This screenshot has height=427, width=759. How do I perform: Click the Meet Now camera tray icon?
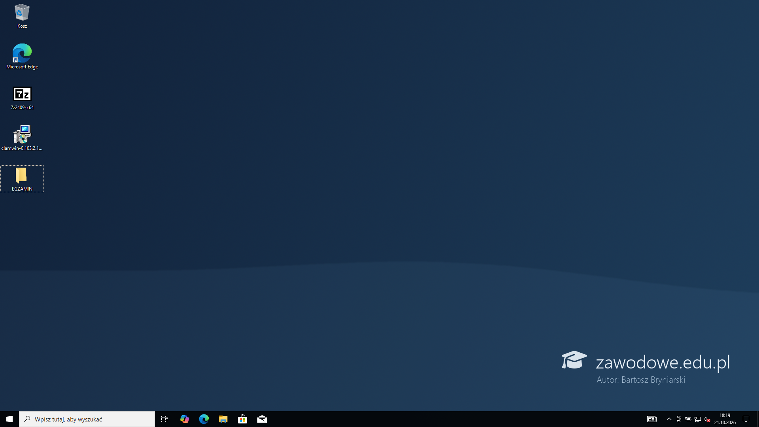tap(679, 419)
